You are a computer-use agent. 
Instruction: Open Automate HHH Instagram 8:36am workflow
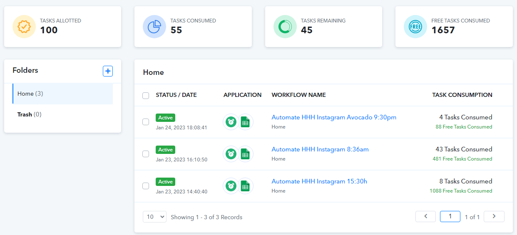click(320, 149)
